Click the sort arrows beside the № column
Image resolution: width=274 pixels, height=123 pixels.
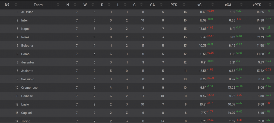click(16, 5)
